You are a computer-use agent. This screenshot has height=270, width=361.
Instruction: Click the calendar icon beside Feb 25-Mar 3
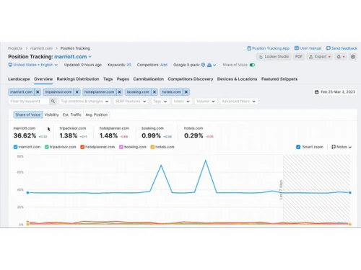[316, 92]
